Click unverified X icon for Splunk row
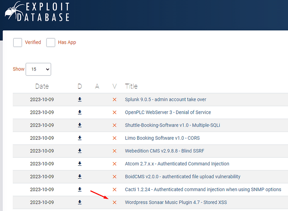The height and width of the screenshot is (211, 288). point(114,99)
